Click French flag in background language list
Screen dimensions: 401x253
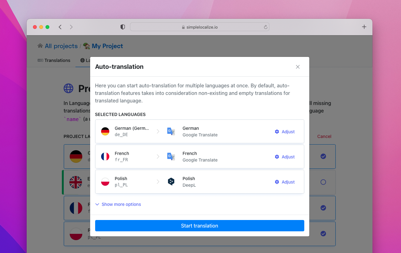76,208
